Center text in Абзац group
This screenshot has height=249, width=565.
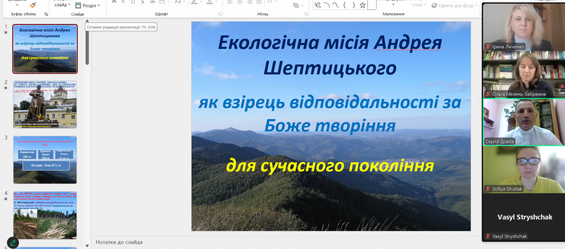click(x=240, y=2)
